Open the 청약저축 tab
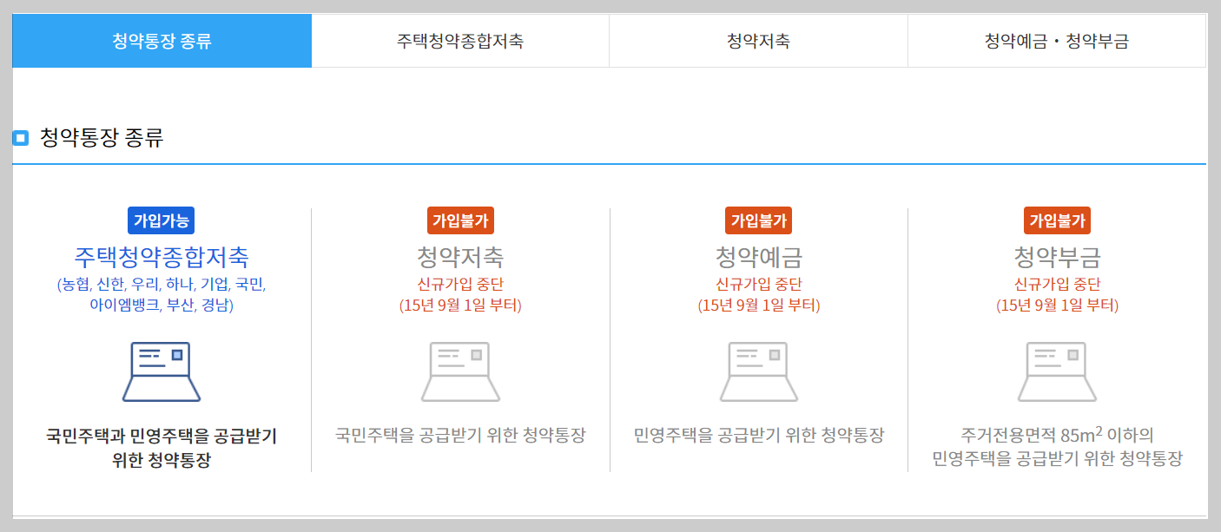This screenshot has width=1221, height=532. [x=758, y=40]
